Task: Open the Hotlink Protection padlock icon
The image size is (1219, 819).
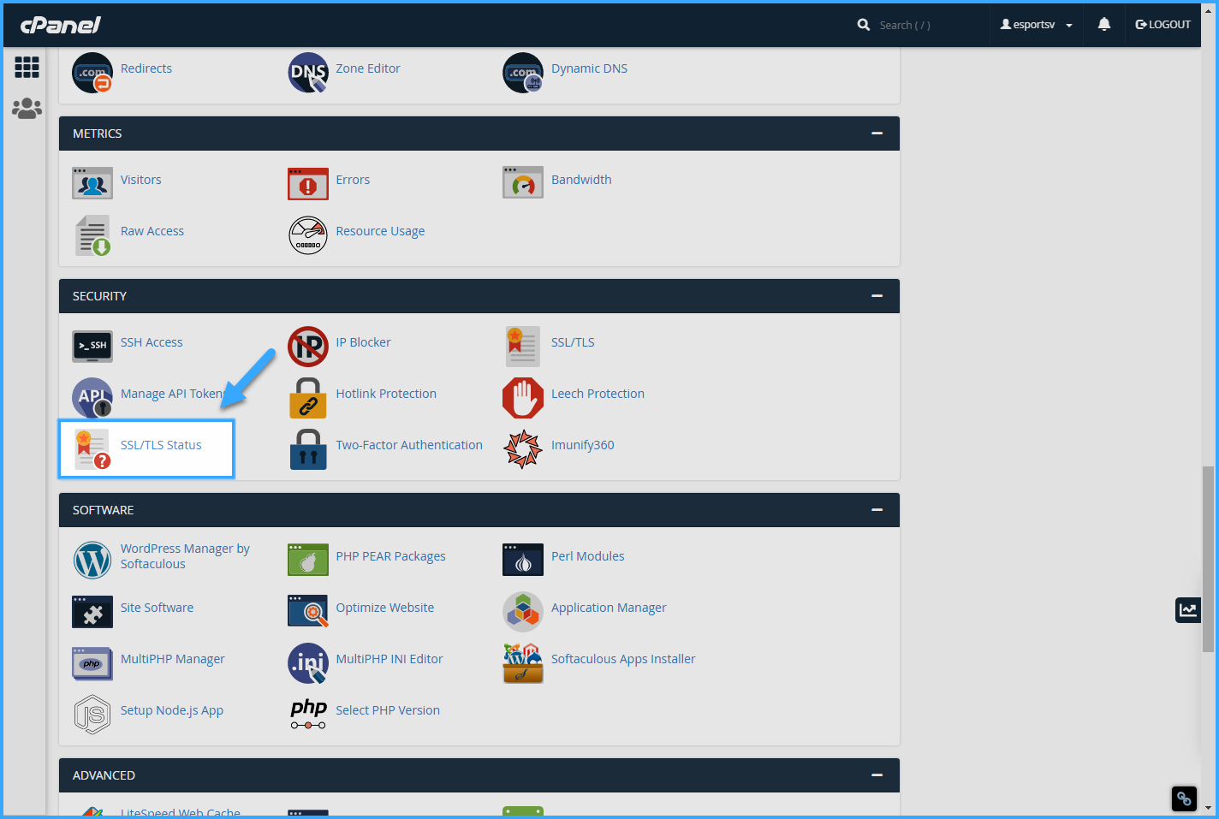Action: pos(308,398)
